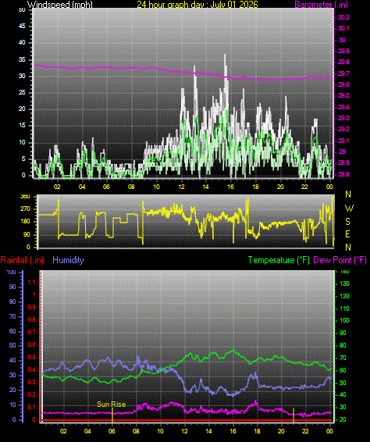Click barometer scale value 30.2
370x442 pixels.
click(343, 17)
